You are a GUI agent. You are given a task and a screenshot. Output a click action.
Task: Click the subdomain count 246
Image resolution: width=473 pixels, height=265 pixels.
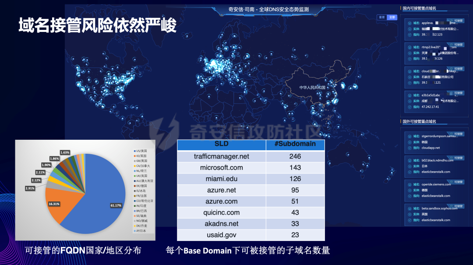click(295, 156)
